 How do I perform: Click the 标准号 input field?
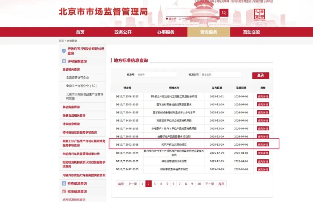156,74
